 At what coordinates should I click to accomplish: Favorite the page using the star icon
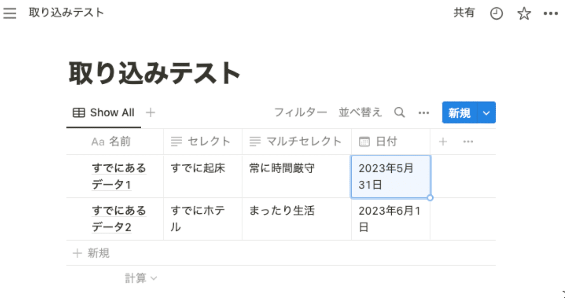(523, 13)
